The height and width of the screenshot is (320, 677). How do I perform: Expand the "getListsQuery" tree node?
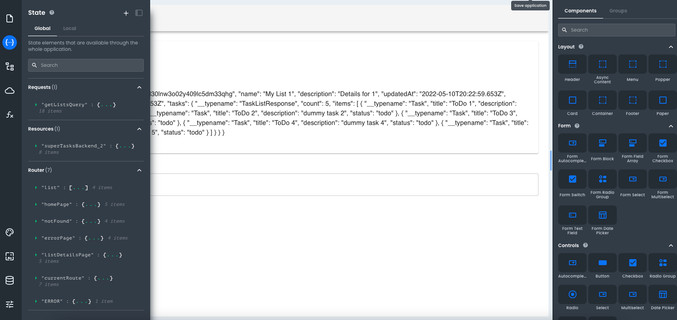(x=36, y=105)
